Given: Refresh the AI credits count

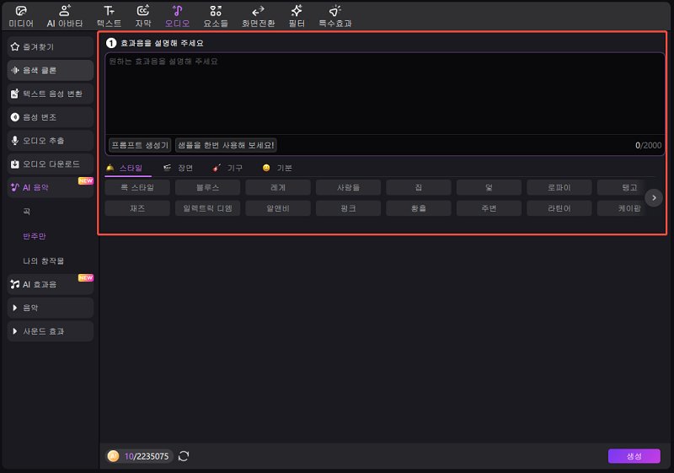Looking at the screenshot, I should pos(184,456).
